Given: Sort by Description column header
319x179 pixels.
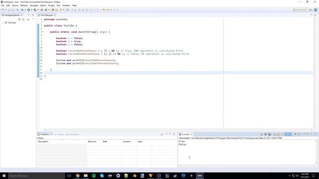Looking at the screenshot, I should 62,141.
